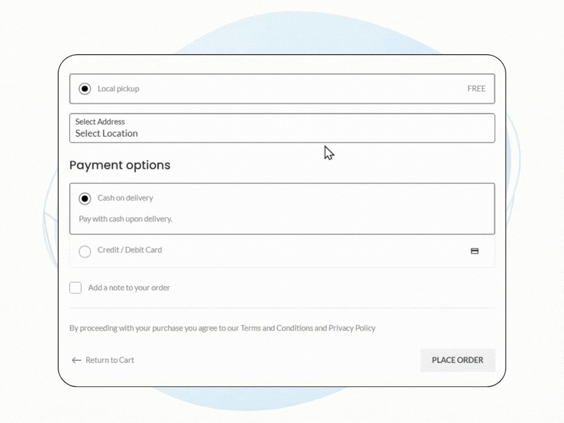Click the Select Location placeholder text
The width and height of the screenshot is (564, 423).
point(106,133)
